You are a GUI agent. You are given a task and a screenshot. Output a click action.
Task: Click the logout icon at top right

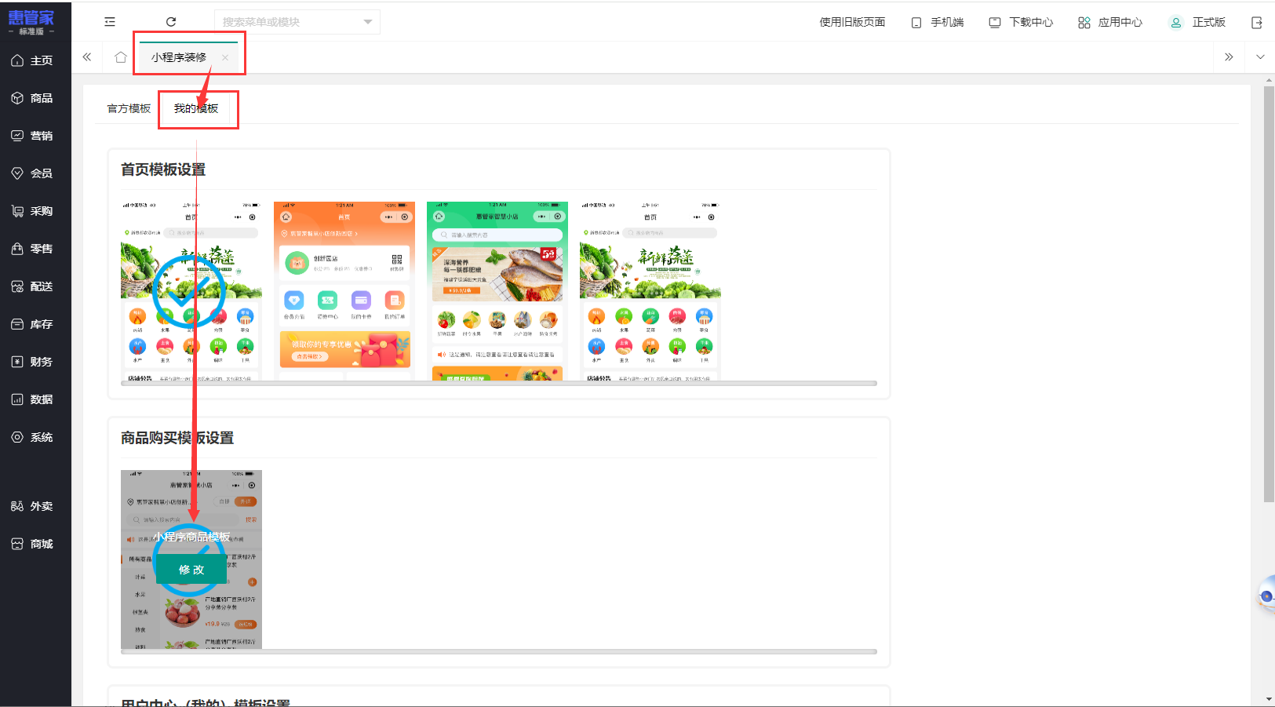[x=1256, y=23]
